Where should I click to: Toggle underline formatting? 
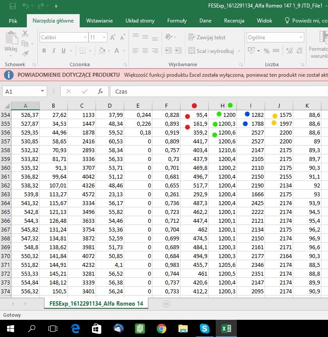click(x=63, y=51)
